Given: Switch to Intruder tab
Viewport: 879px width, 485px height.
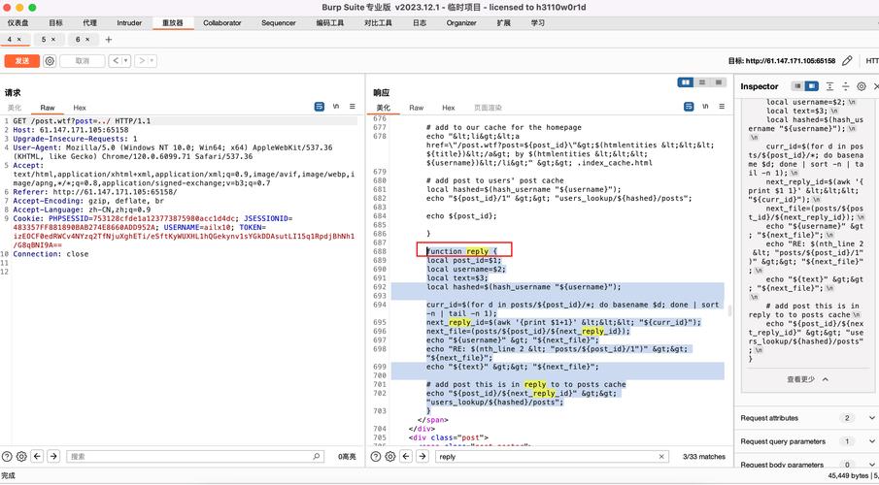Looking at the screenshot, I should pyautogui.click(x=129, y=23).
